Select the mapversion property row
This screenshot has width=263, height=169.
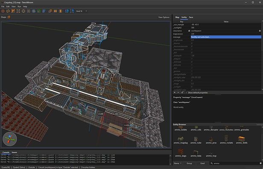[x=217, y=34]
